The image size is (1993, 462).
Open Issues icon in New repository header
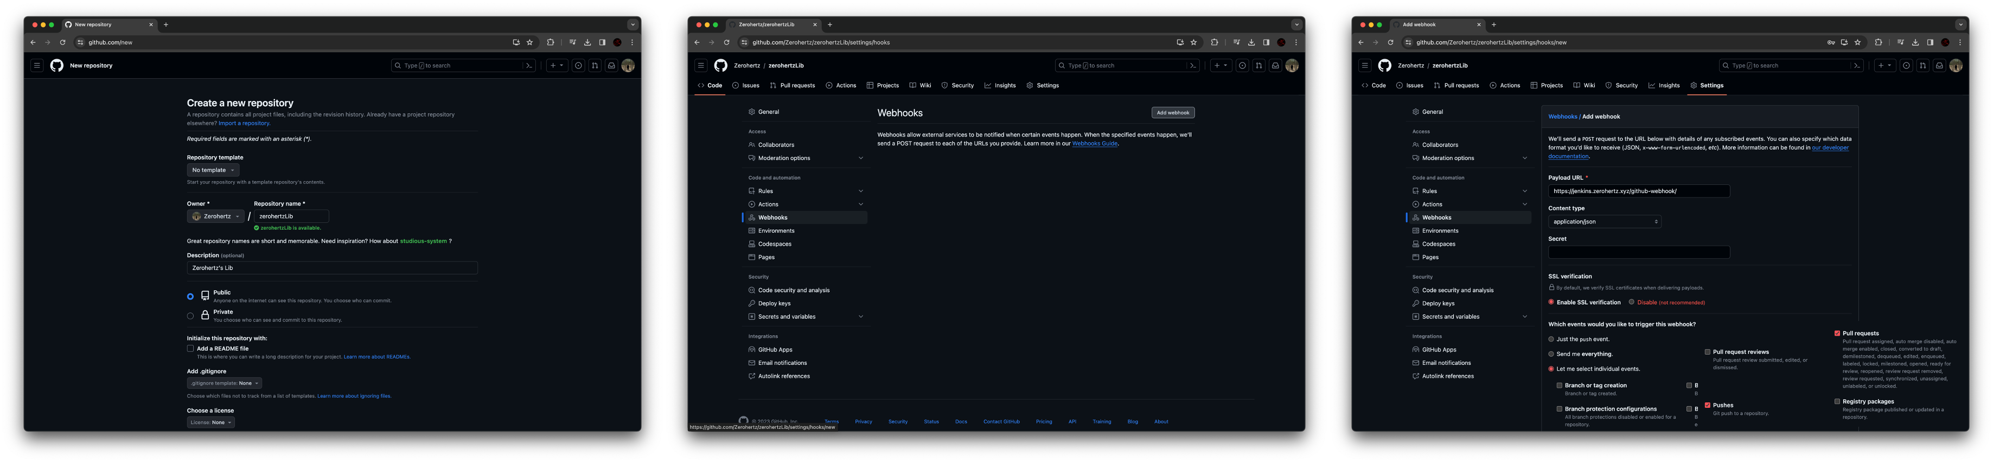578,66
